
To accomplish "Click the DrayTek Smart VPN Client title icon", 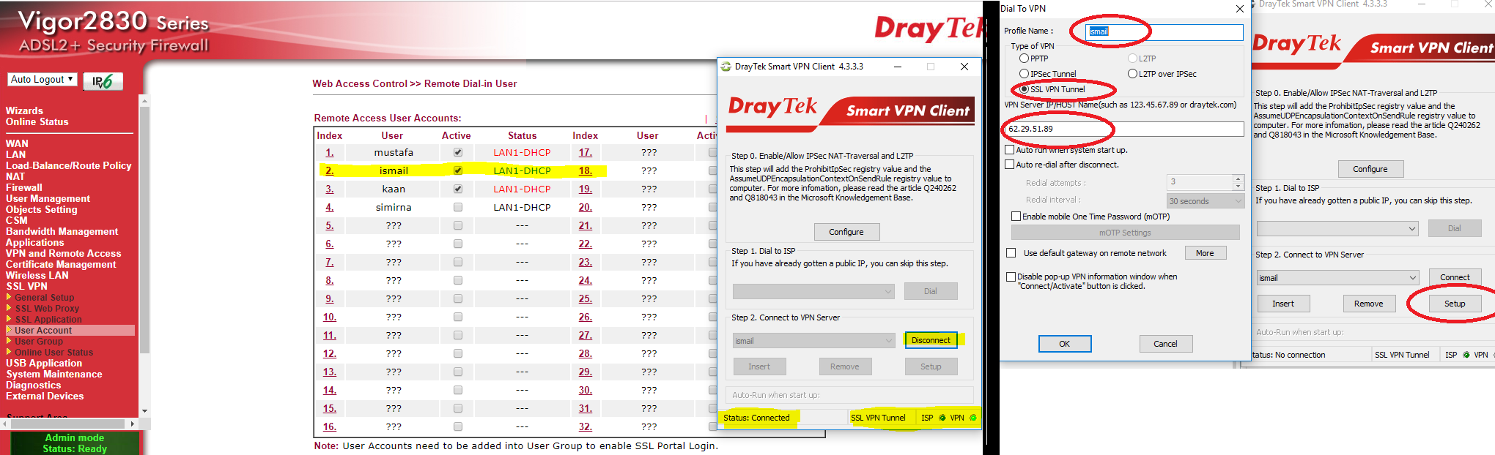I will pyautogui.click(x=726, y=67).
